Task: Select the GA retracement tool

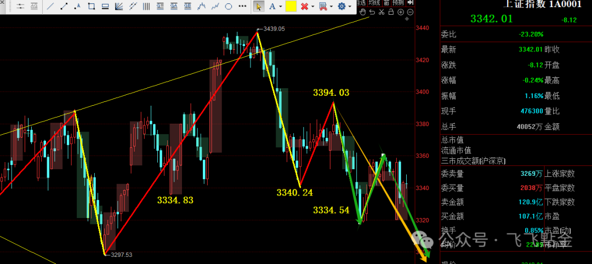Action: pos(174,6)
